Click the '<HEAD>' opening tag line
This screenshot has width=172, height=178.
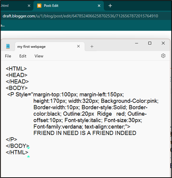click(x=16, y=75)
